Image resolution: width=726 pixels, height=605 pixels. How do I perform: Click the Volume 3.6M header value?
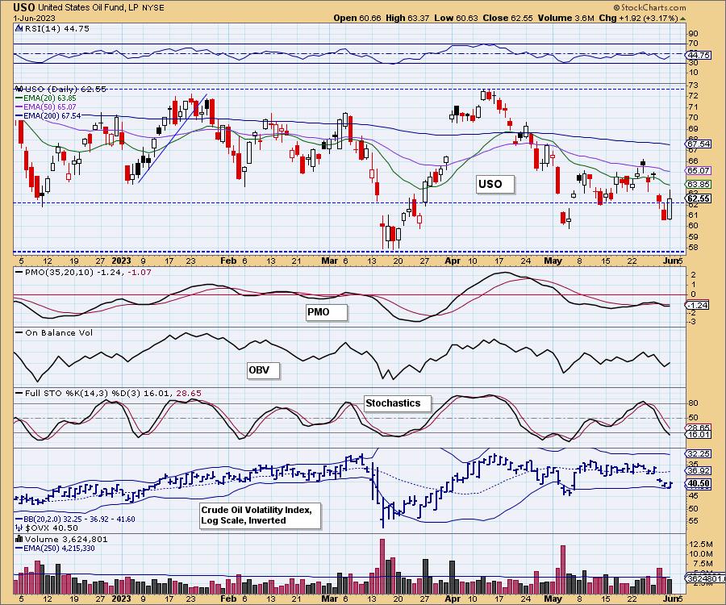(565, 18)
